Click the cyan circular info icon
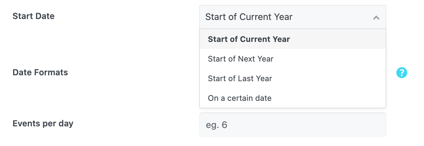 pyautogui.click(x=401, y=73)
